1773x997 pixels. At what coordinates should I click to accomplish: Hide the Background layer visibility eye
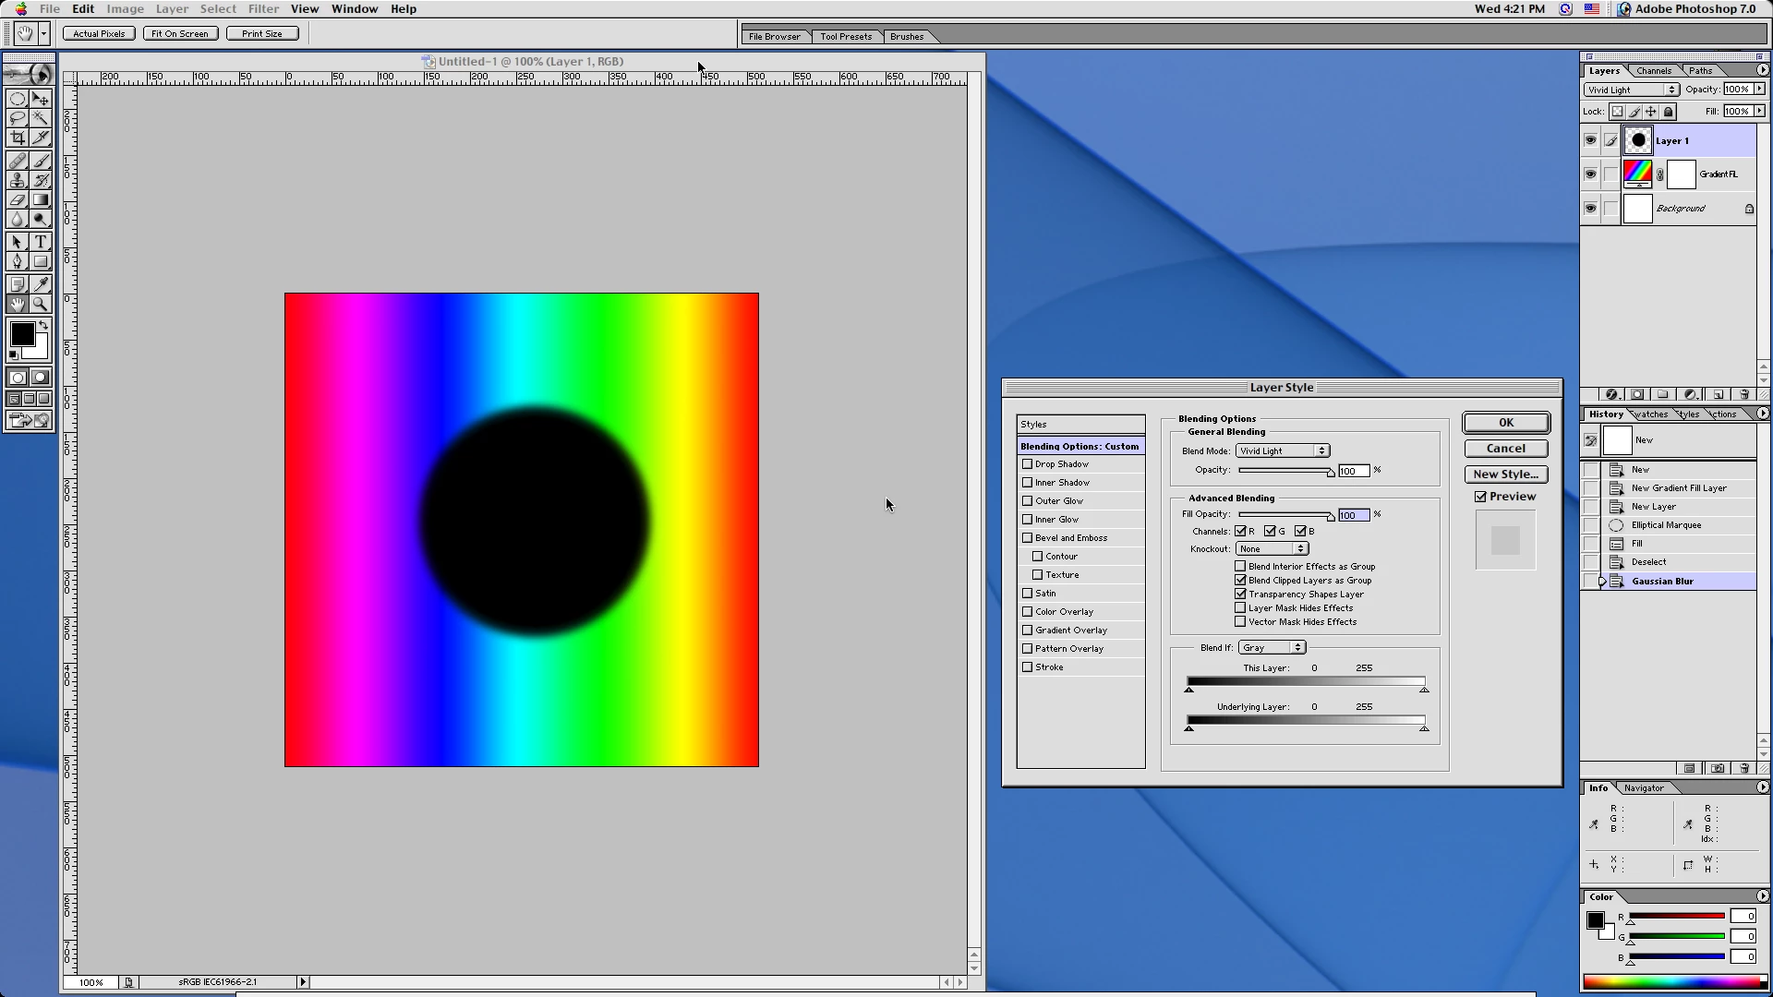click(1590, 209)
